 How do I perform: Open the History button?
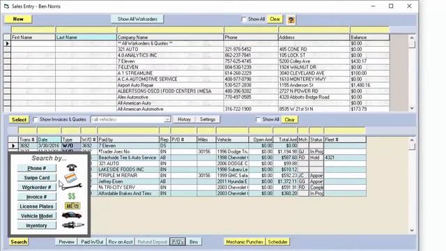coord(184,119)
